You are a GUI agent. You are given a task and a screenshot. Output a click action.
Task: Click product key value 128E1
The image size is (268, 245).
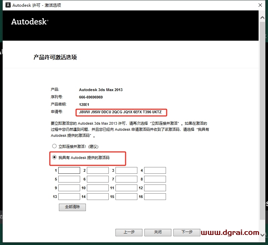click(84, 105)
